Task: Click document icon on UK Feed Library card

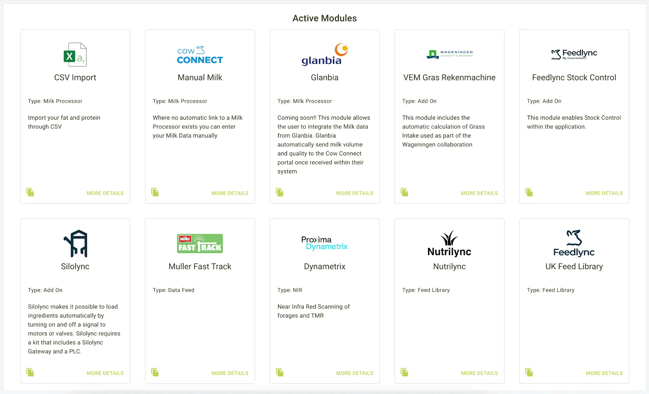Action: click(529, 373)
